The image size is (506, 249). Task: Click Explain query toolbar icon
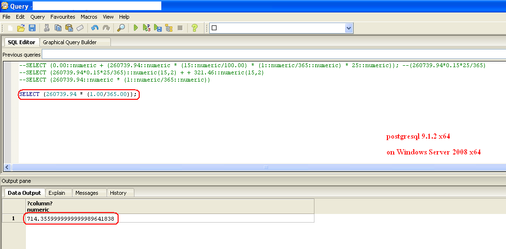[169, 28]
